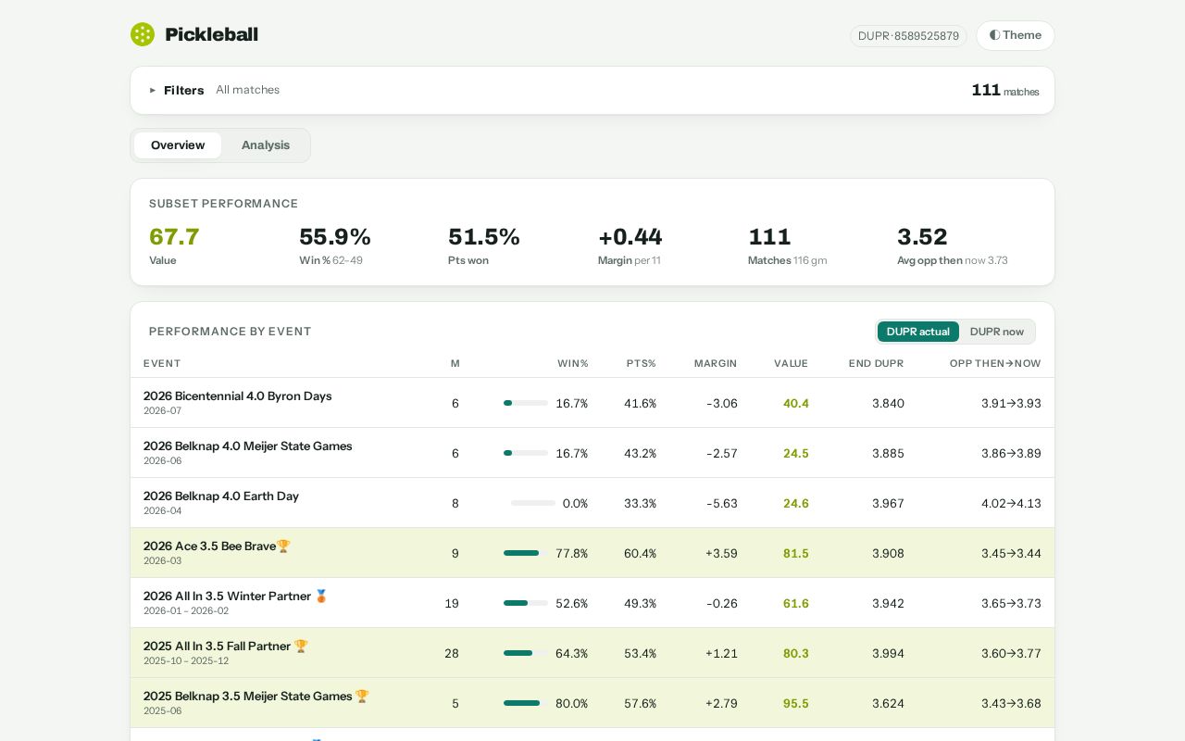Click the +0.44 Margin stat
Viewport: 1185px width, 741px height.
(630, 245)
